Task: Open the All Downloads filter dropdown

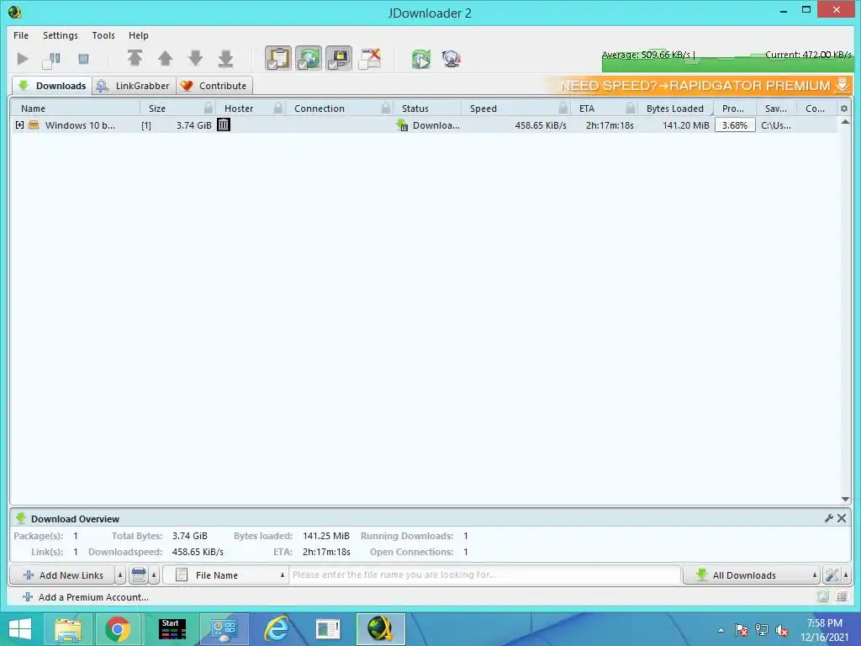Action: click(x=752, y=575)
